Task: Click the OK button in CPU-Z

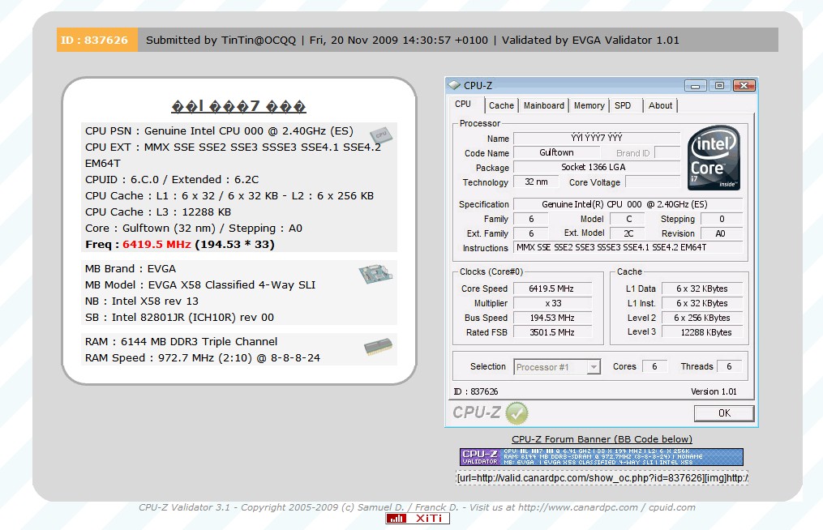Action: (724, 413)
